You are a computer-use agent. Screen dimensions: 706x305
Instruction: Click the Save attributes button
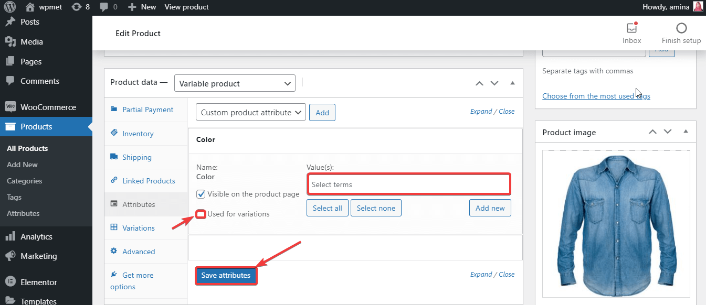click(226, 275)
